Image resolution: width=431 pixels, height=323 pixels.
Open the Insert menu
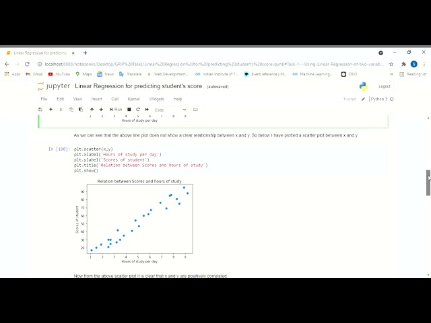pos(96,99)
